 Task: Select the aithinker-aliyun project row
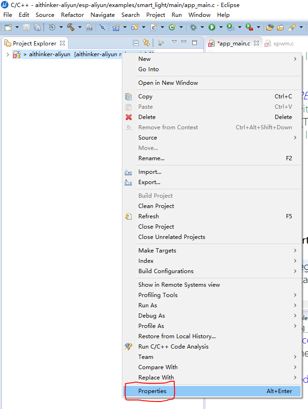(x=83, y=54)
